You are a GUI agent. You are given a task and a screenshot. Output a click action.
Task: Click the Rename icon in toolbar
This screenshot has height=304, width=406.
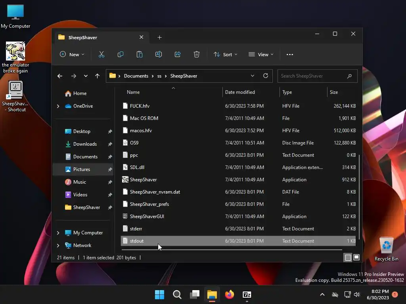pos(159,54)
